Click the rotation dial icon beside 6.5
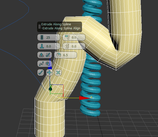The height and width of the screenshot is (137, 158). (59, 55)
